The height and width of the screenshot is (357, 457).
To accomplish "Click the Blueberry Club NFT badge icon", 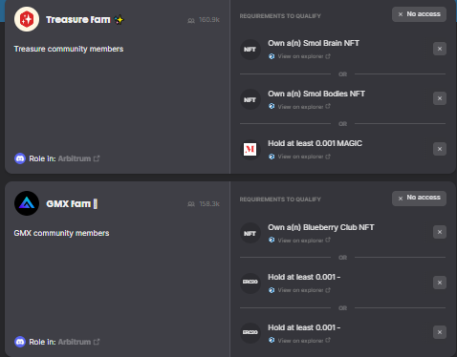I will tap(250, 233).
